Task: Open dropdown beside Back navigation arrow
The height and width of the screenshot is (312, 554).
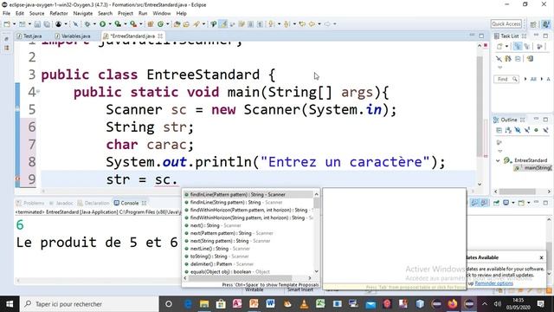Action: [319, 24]
